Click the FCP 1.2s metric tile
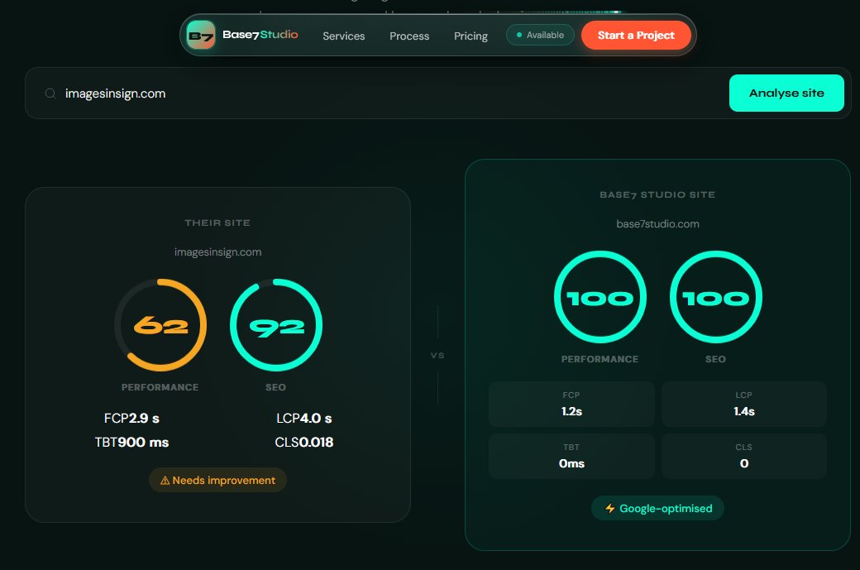The image size is (860, 570). point(571,404)
